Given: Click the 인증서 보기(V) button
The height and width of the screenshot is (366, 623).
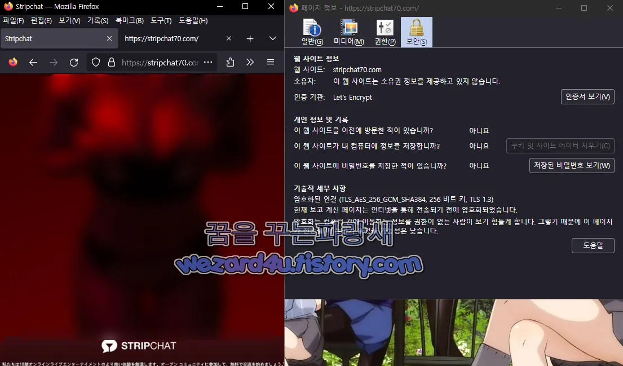Looking at the screenshot, I should (x=587, y=96).
